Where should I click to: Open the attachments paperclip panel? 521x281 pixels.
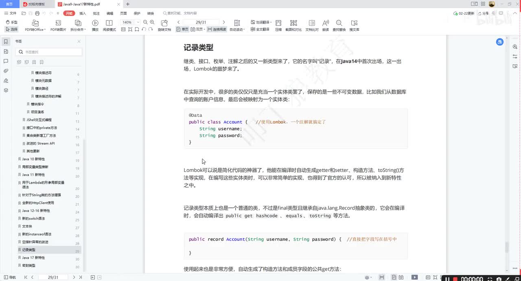pos(6,71)
